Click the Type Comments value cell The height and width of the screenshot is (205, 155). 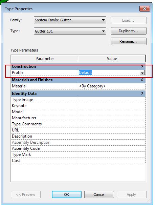[x=112, y=124]
